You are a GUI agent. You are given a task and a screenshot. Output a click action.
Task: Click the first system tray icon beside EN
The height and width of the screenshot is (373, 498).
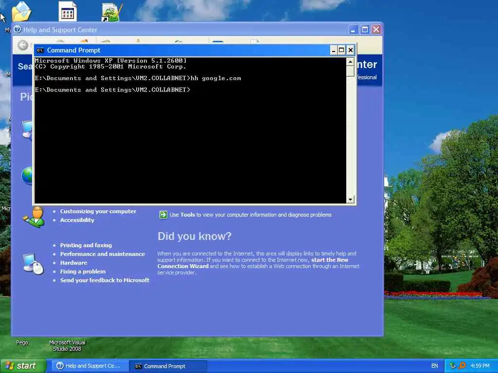(453, 366)
